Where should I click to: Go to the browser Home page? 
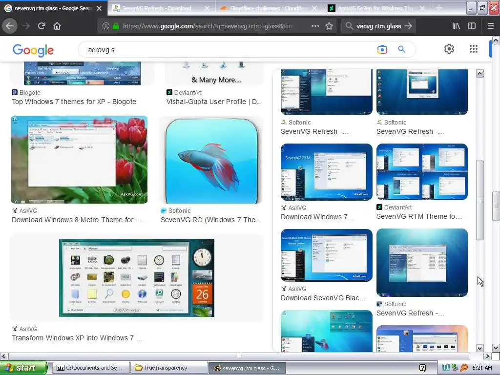pyautogui.click(x=57, y=26)
